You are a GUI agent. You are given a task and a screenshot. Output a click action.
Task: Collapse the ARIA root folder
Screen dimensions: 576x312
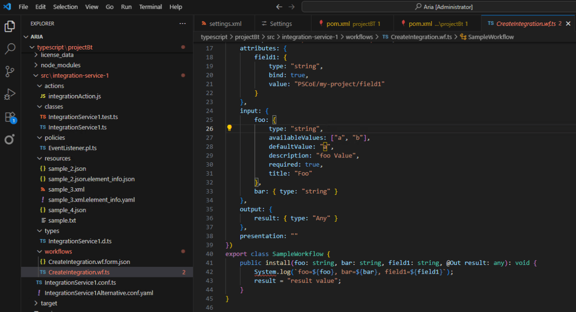[26, 36]
